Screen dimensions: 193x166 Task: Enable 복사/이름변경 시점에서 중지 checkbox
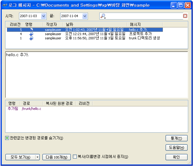75,156
